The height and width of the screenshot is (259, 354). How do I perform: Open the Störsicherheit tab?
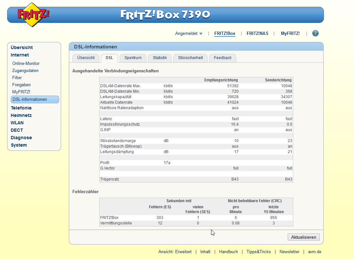pyautogui.click(x=190, y=58)
